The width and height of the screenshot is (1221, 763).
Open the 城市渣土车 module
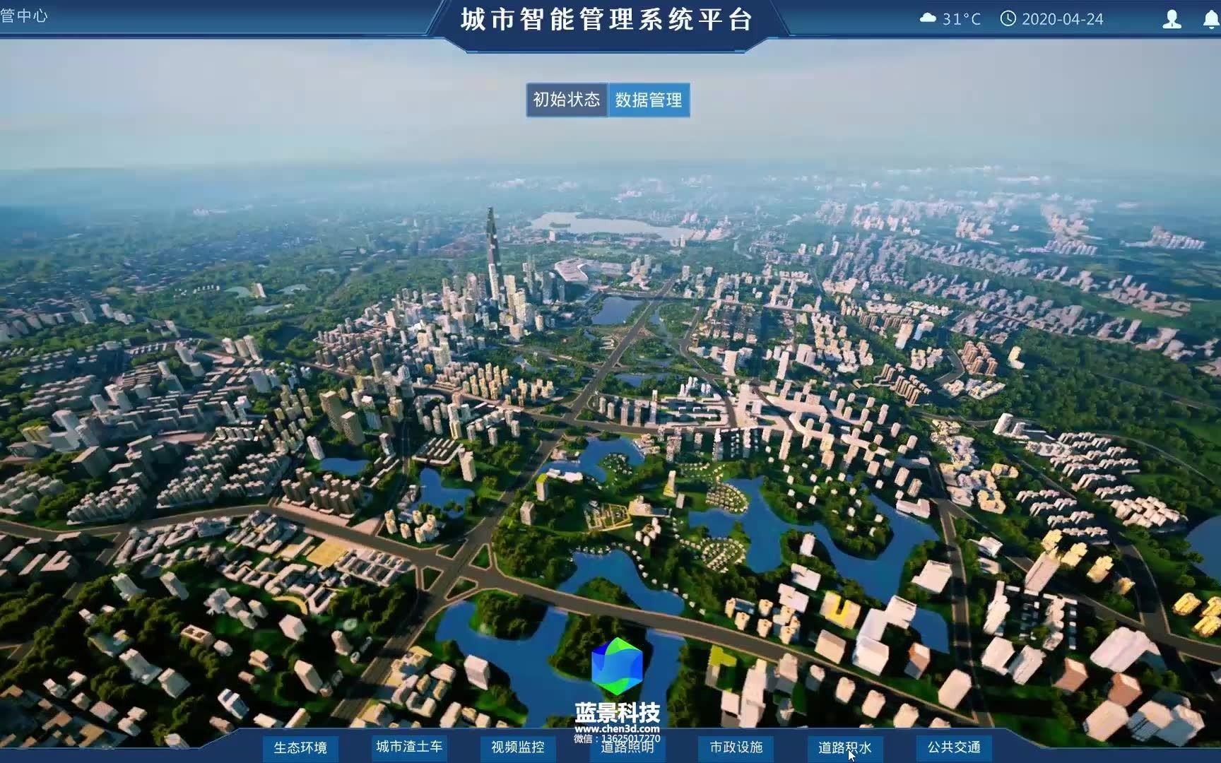point(409,747)
